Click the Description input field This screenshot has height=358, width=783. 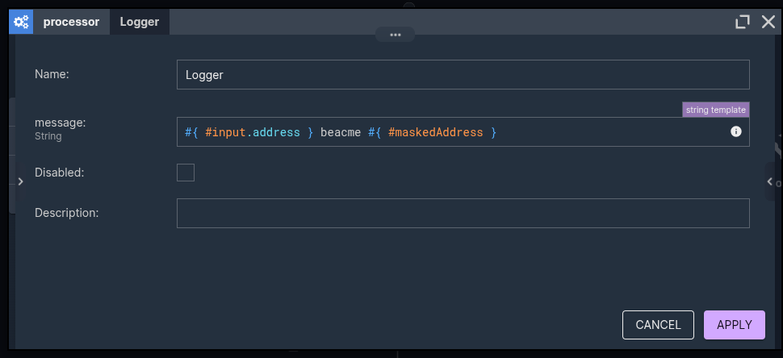click(x=463, y=213)
